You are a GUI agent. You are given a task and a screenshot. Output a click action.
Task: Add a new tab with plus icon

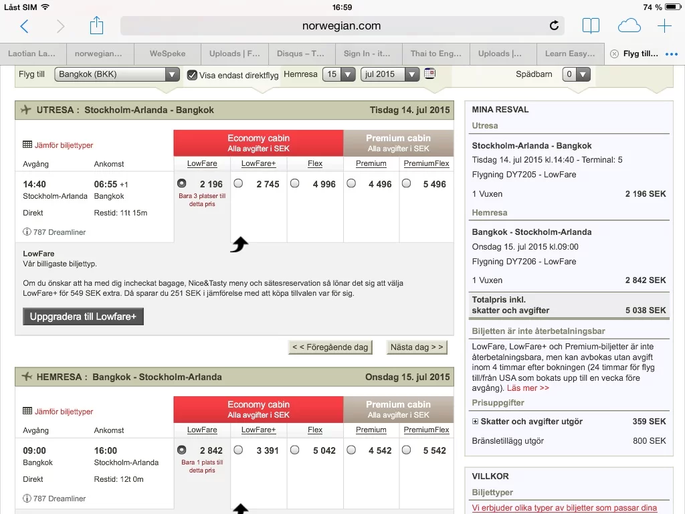click(x=664, y=26)
